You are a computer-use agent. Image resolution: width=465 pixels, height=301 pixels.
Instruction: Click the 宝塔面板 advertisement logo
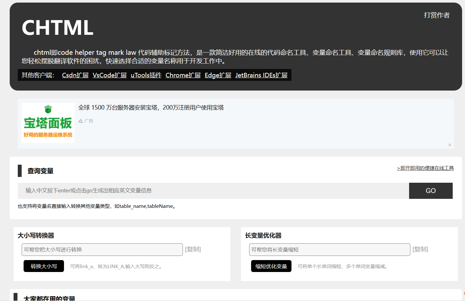pyautogui.click(x=48, y=123)
